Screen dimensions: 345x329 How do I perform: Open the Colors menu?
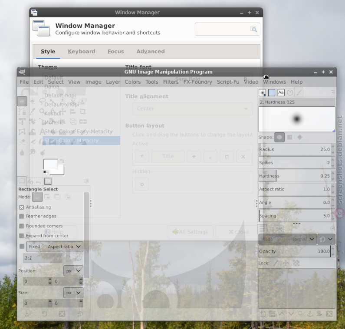click(x=133, y=82)
